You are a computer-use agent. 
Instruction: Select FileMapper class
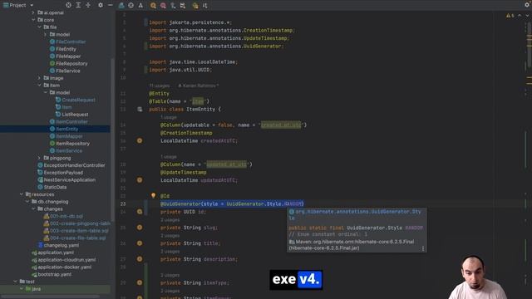pyautogui.click(x=68, y=56)
